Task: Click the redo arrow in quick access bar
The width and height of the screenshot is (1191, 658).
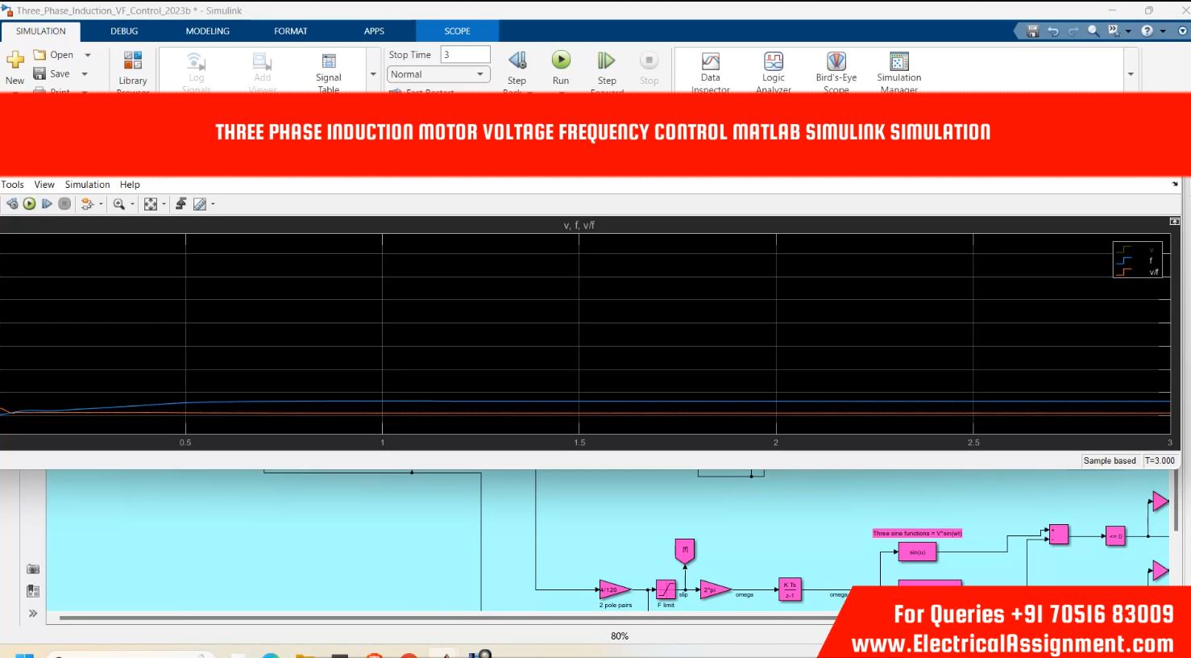Action: [1073, 31]
